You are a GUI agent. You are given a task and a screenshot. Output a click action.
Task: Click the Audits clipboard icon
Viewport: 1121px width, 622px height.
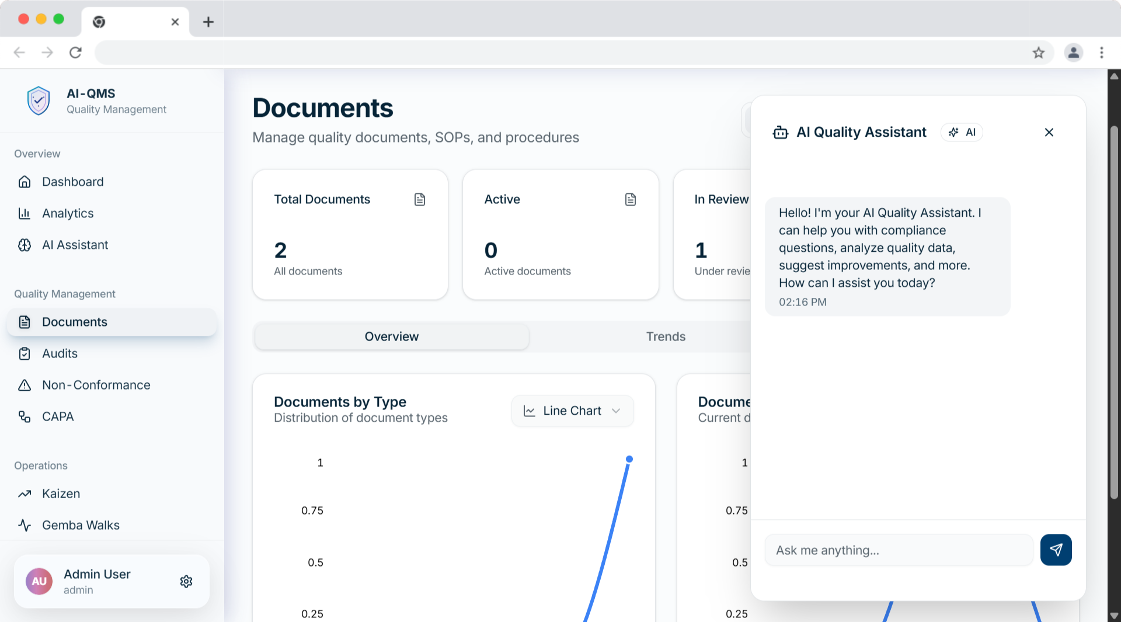coord(25,353)
